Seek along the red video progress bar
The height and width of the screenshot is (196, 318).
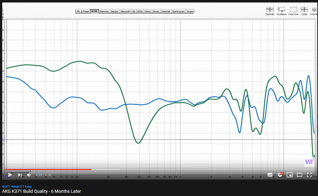pos(48,170)
